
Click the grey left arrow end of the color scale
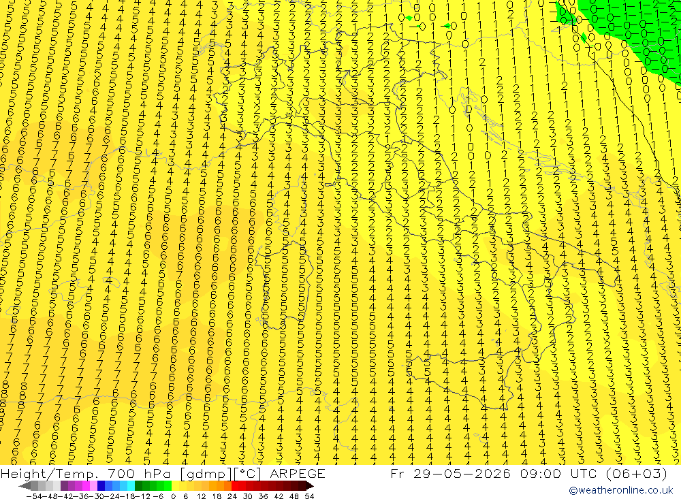point(25,486)
